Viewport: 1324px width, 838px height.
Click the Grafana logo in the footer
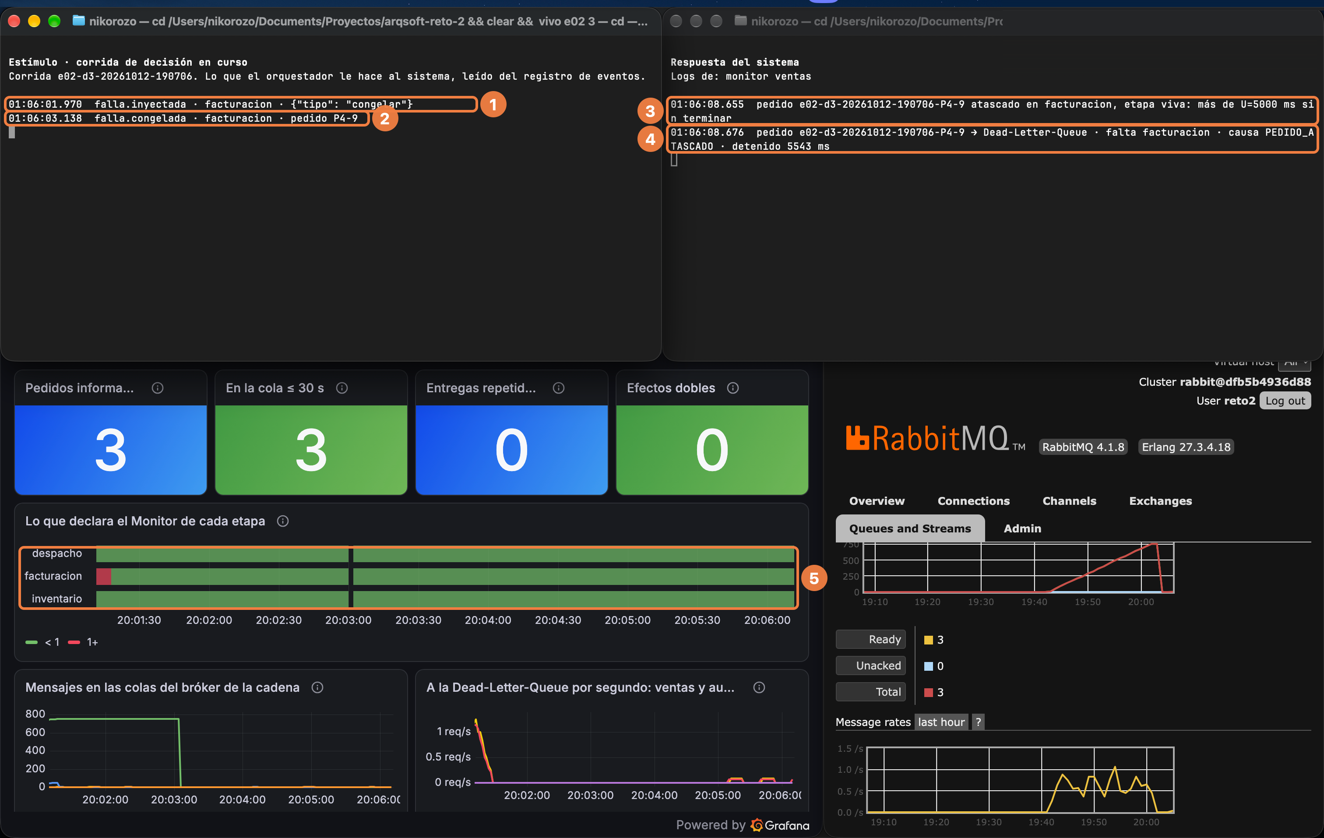pos(780,825)
